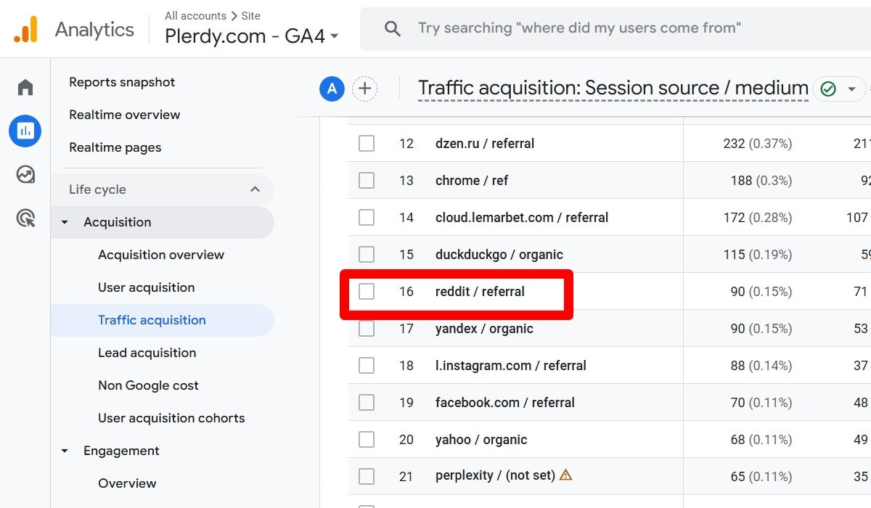Screen dimensions: 871x508
Task: Open the Home view from the left rail
Action: (x=25, y=86)
